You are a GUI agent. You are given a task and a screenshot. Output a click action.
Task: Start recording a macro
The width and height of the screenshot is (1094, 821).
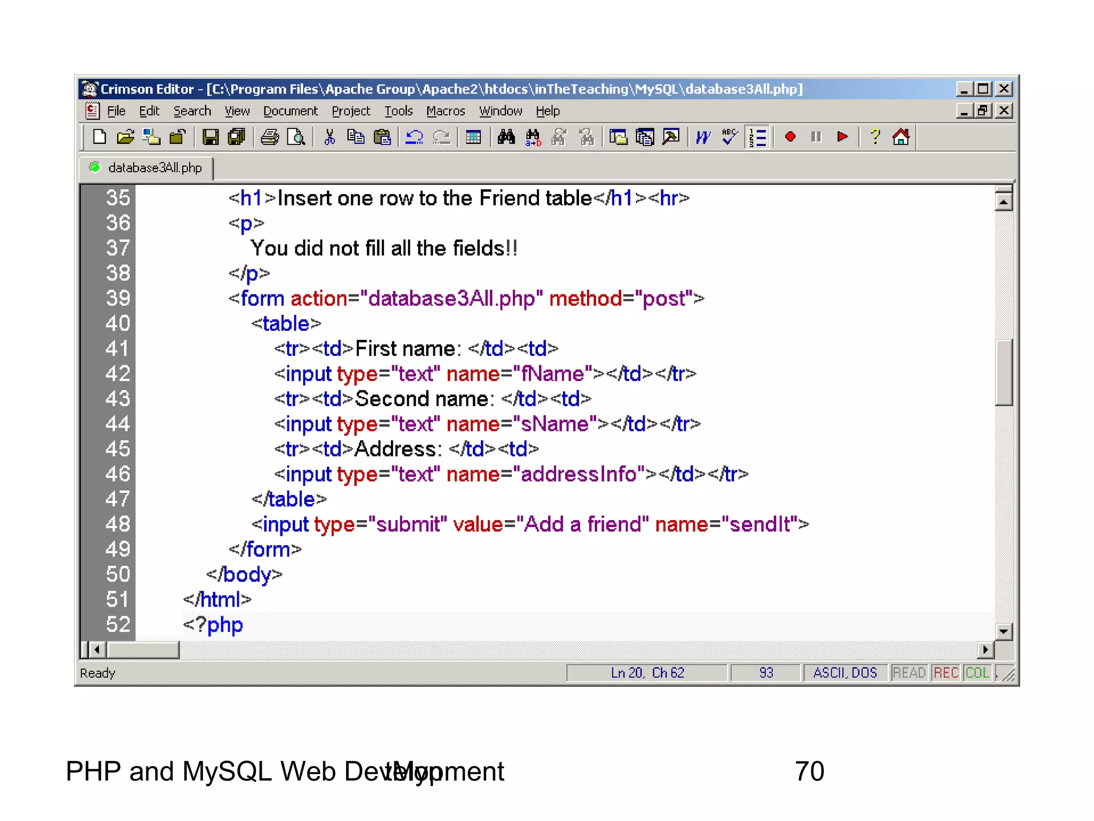click(x=790, y=137)
